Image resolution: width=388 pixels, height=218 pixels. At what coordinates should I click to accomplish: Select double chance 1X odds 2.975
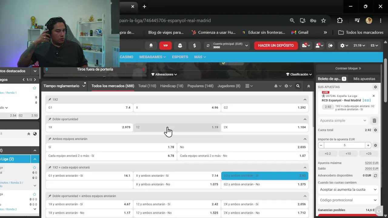[89, 127]
